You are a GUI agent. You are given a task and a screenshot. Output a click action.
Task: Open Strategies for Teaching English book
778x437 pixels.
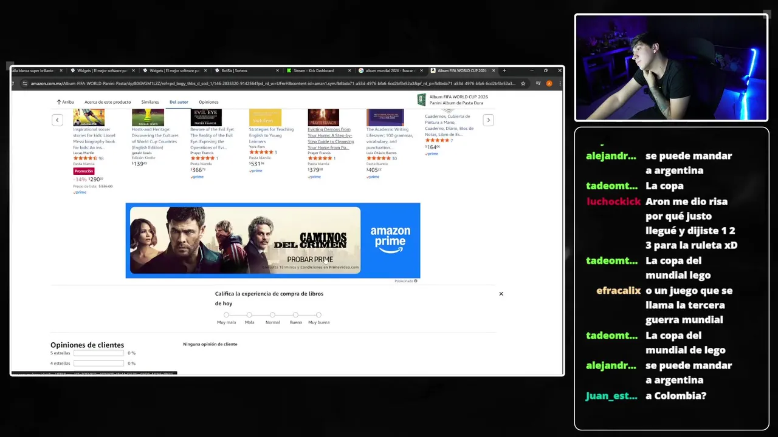click(271, 135)
